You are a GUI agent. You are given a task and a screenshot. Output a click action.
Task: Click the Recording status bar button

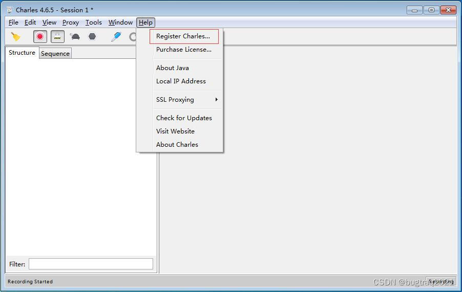(441, 281)
